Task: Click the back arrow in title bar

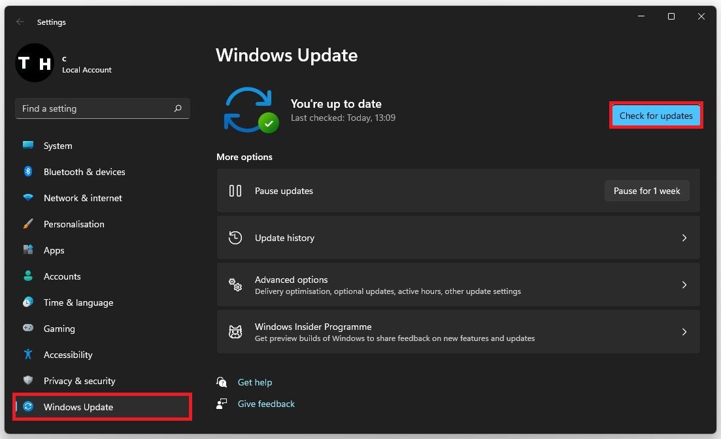Action: (x=20, y=22)
